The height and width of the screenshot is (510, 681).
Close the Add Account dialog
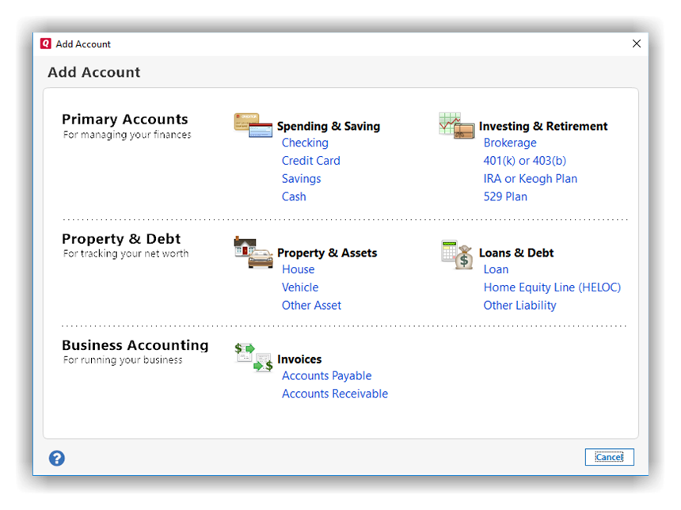coord(636,44)
